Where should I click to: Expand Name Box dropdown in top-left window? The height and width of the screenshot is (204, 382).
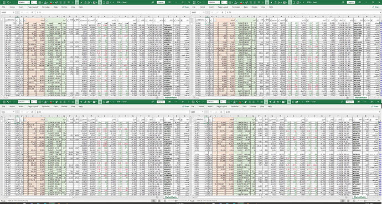click(x=14, y=12)
